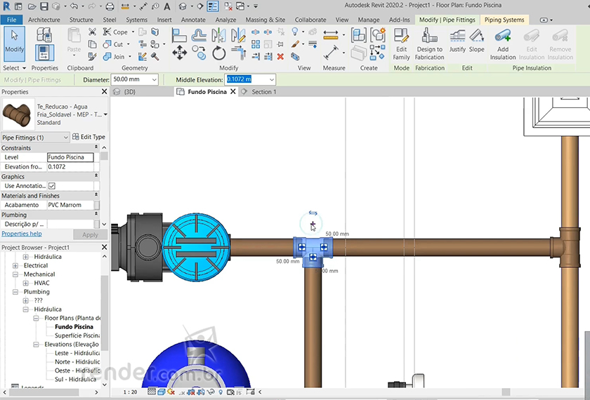The image size is (590, 400).
Task: Open the Pipe Fittings filter dropdown
Action: 65,138
